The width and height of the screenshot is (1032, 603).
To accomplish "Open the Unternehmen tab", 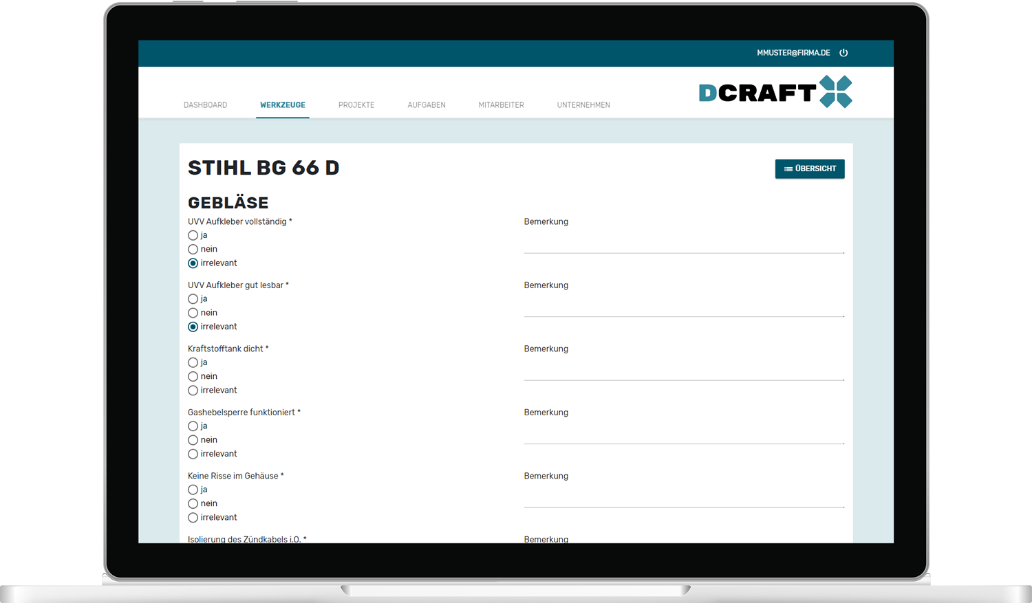I will [x=583, y=105].
